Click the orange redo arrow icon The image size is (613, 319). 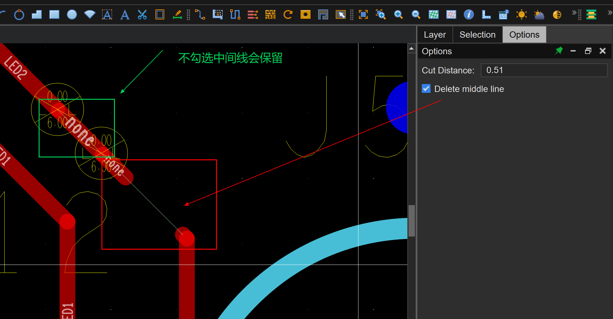pos(288,14)
